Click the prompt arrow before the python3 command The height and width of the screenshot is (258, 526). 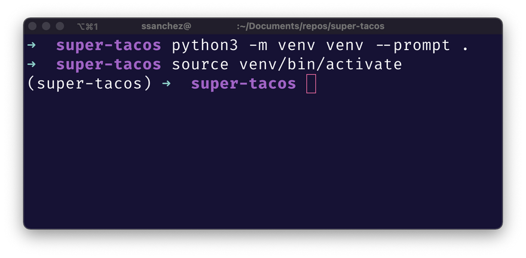pyautogui.click(x=31, y=45)
